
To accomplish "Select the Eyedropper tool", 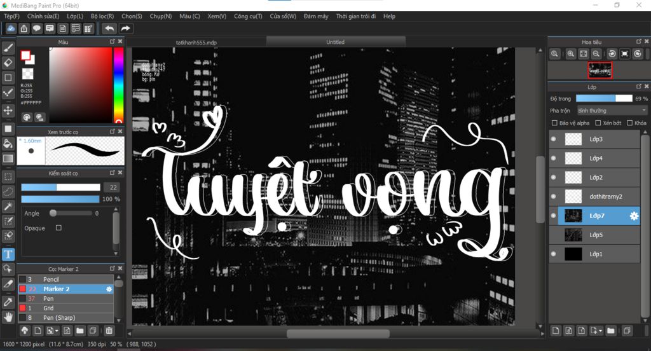I will click(8, 301).
